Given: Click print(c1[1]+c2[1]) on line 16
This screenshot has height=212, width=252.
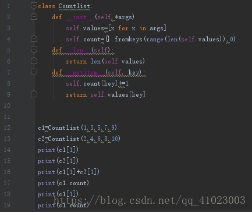Looking at the screenshot, I should (x=69, y=172).
